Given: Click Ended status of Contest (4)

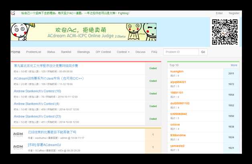Looking at the screenshot, I should 153,106.
